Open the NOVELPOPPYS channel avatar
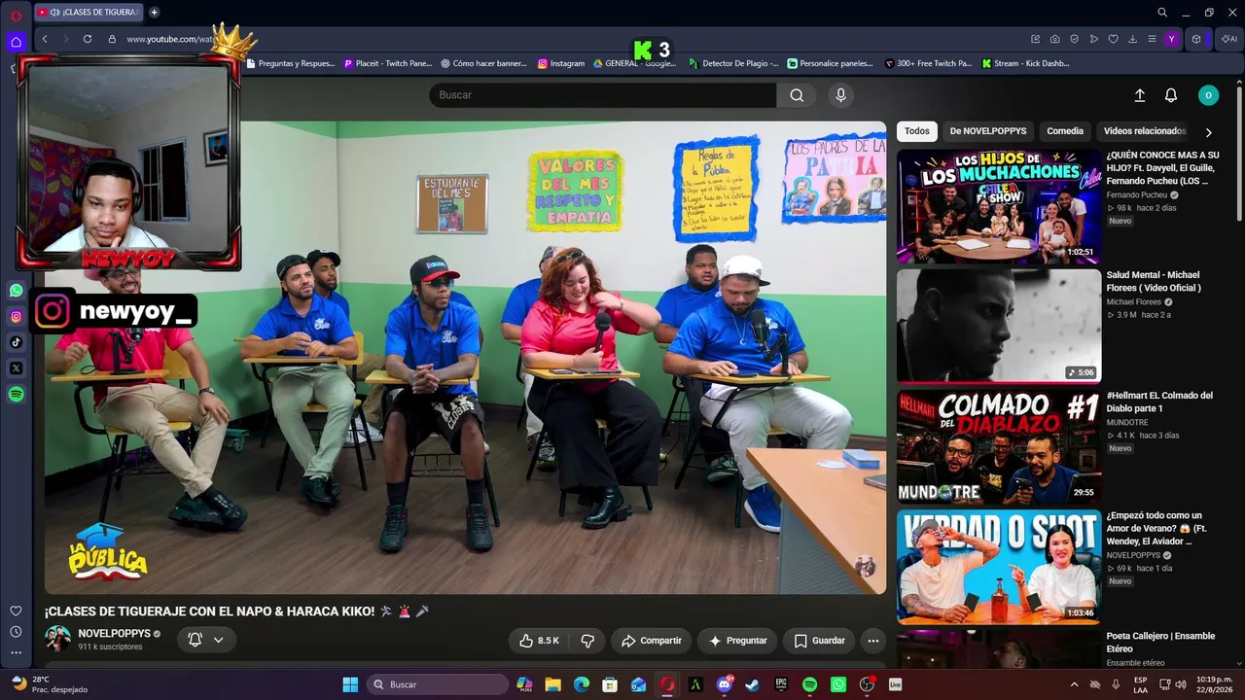The width and height of the screenshot is (1245, 700). (57, 639)
